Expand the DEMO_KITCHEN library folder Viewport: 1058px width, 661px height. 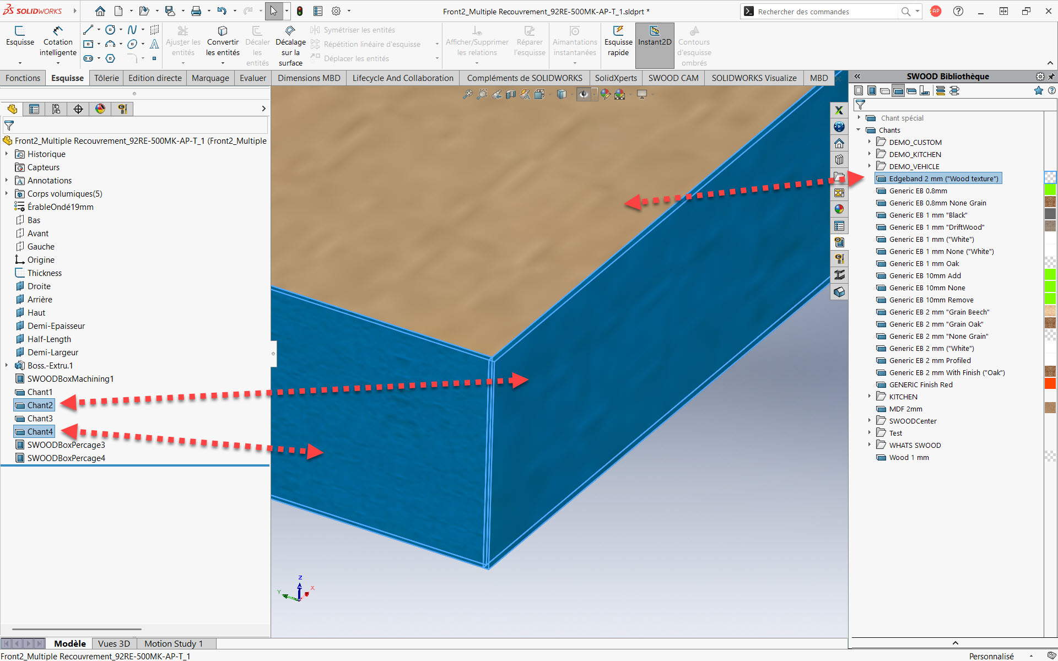click(870, 154)
